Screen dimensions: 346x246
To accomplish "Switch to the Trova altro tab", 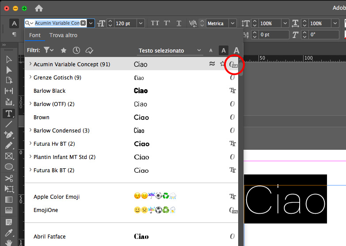I will (x=63, y=35).
